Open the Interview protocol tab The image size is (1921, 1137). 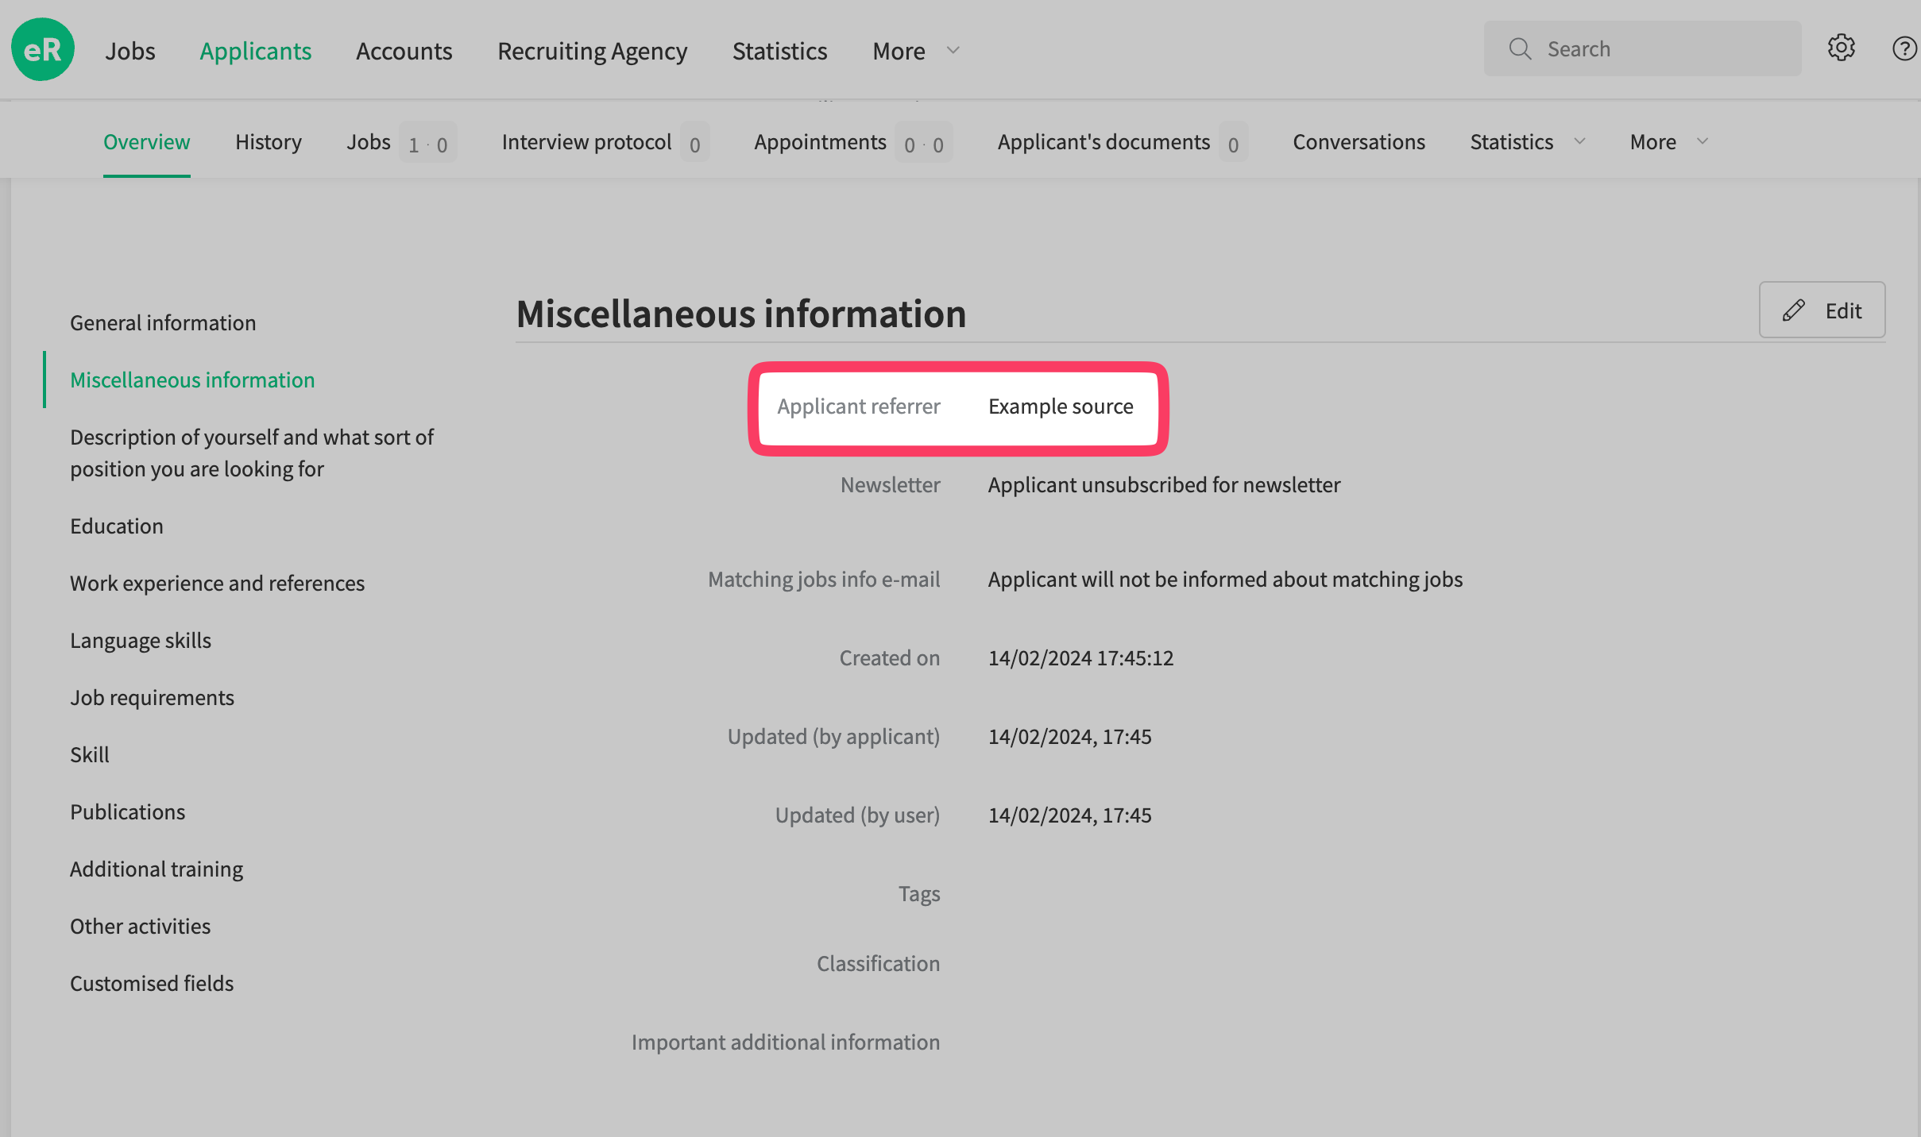point(586,142)
